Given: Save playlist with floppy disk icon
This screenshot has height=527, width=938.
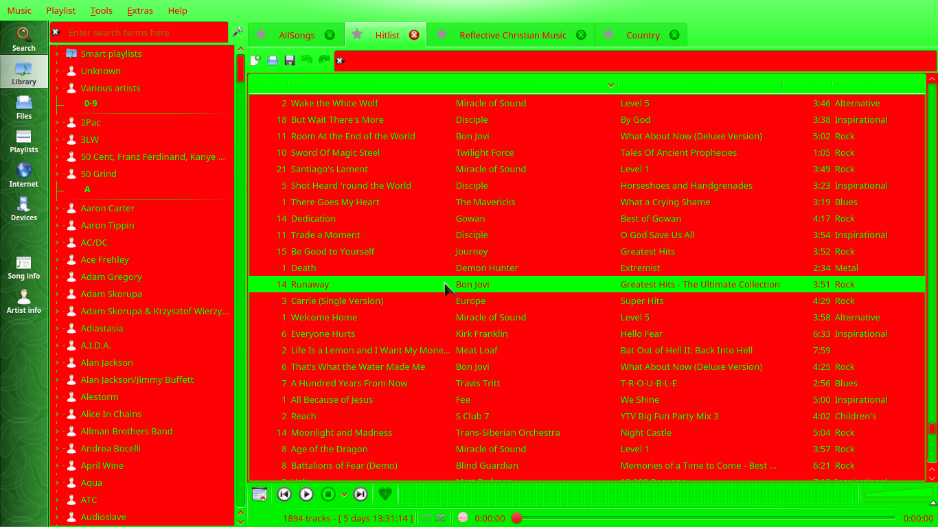Looking at the screenshot, I should point(290,60).
